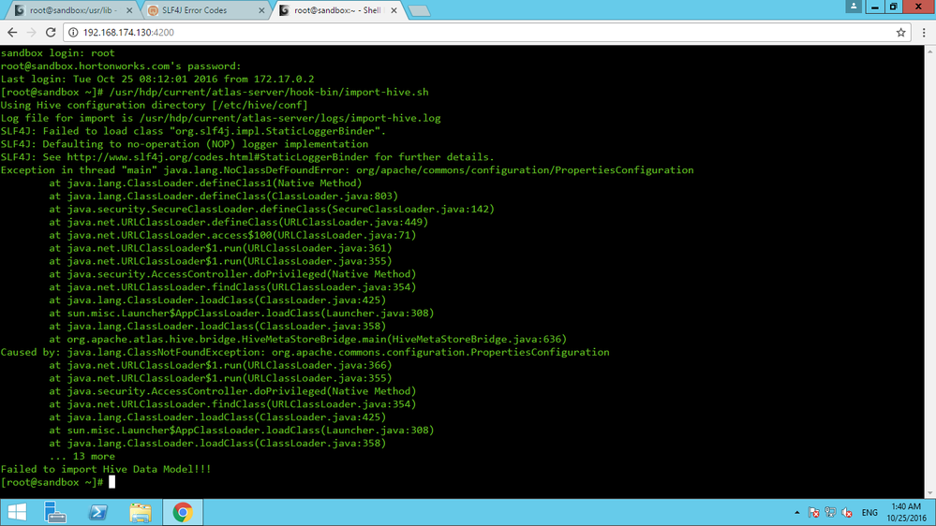
Task: Show hidden tray icons
Action: 797,512
